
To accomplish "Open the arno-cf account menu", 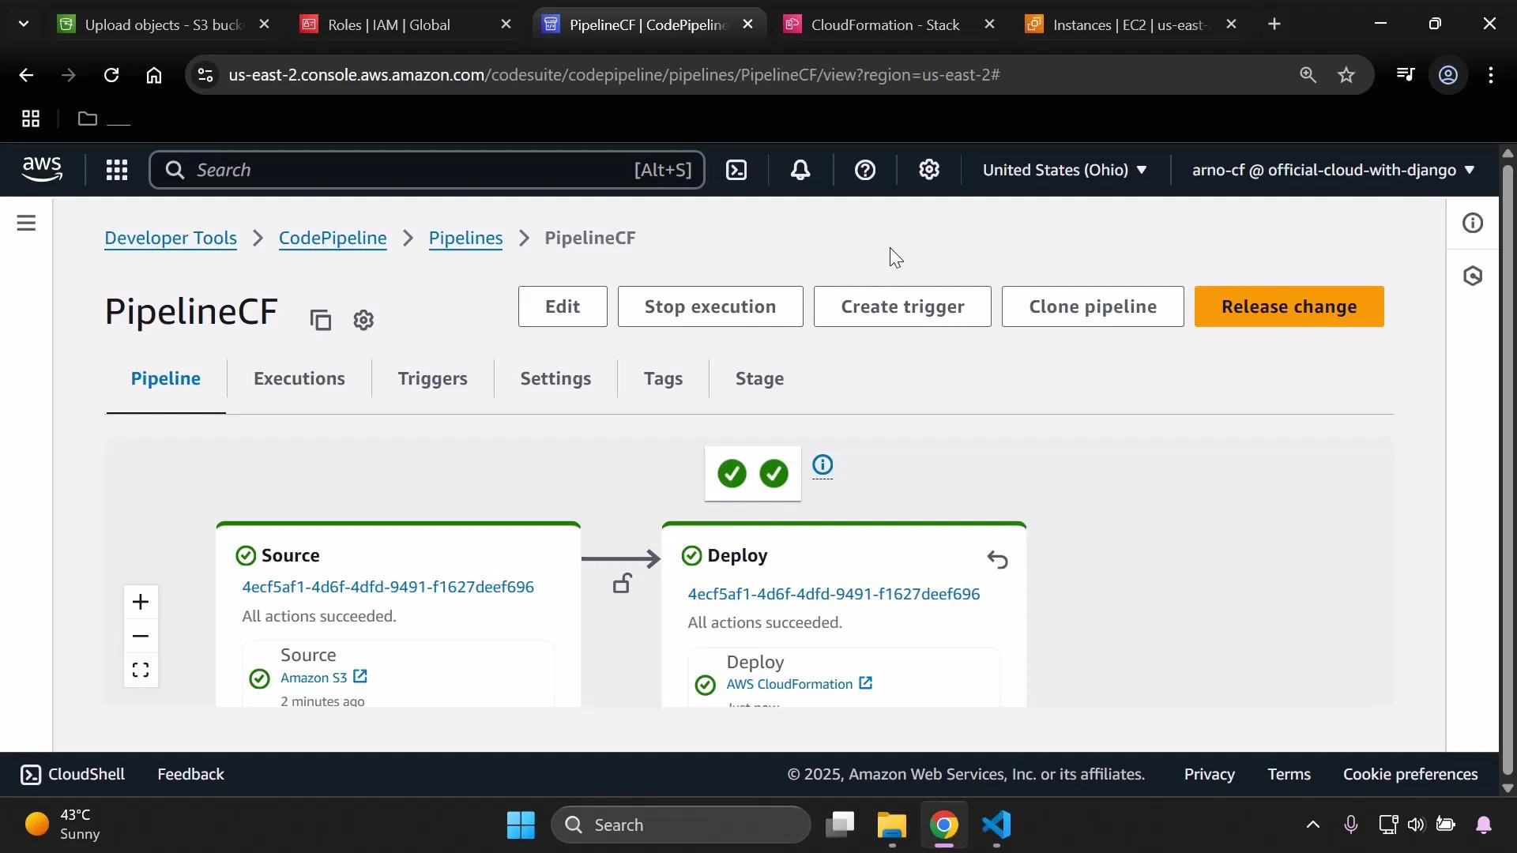I will coord(1331,170).
